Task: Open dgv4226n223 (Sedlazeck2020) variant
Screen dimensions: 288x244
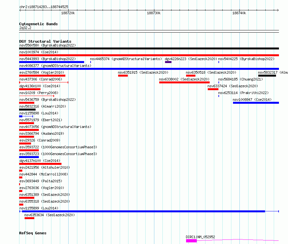Action: click(x=191, y=59)
